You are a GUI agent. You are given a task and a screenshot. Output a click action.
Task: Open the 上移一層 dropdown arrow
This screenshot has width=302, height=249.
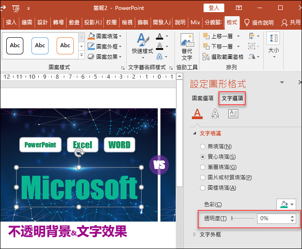coord(238,36)
